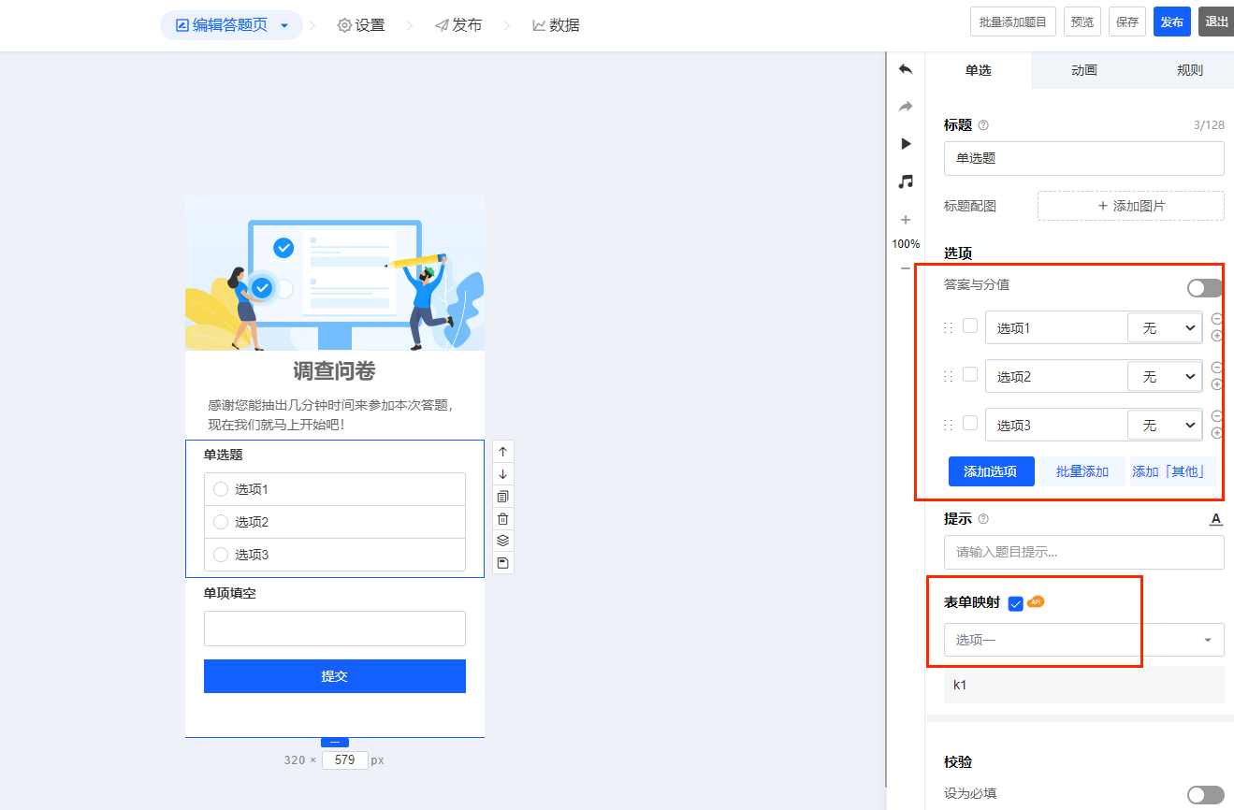Delete the question with trash icon
This screenshot has width=1234, height=810.
[502, 519]
